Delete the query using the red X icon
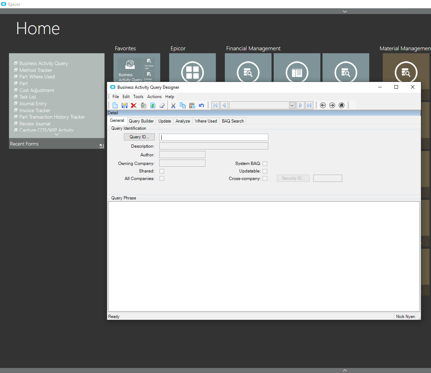Screen dimensions: 431x373 tap(134, 105)
